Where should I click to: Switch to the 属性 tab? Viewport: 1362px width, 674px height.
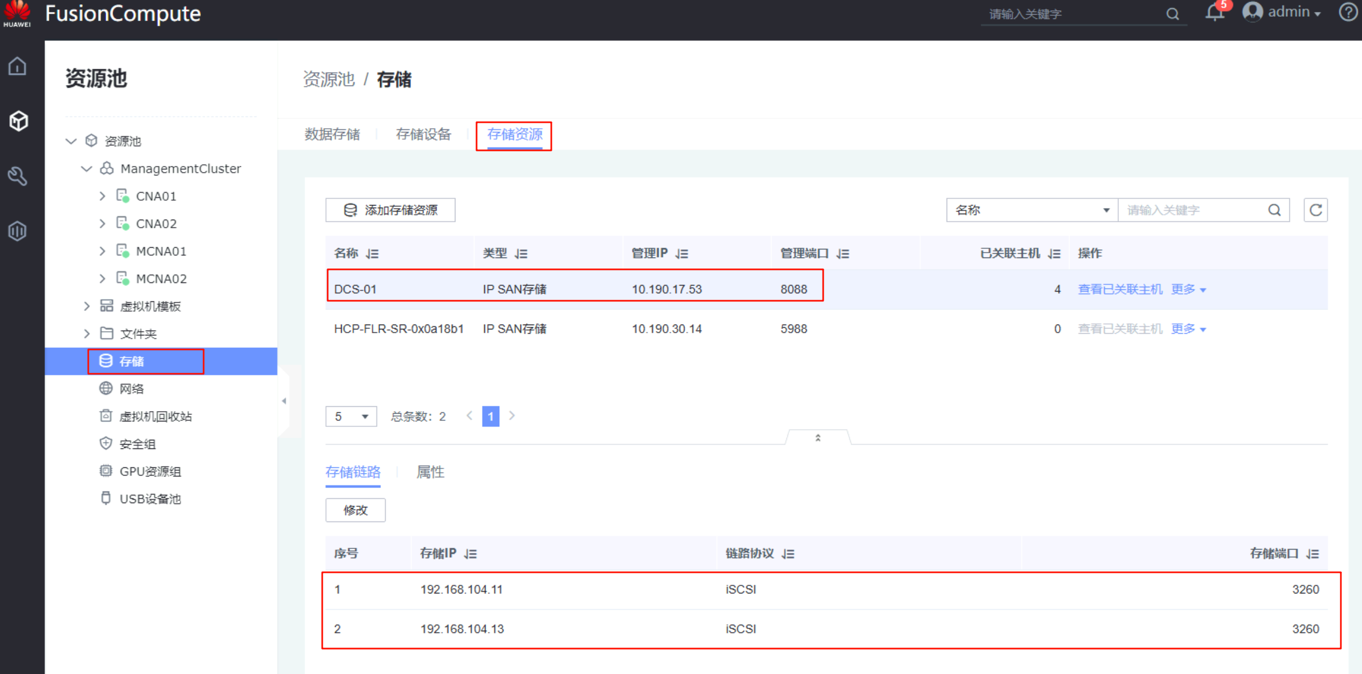click(430, 472)
